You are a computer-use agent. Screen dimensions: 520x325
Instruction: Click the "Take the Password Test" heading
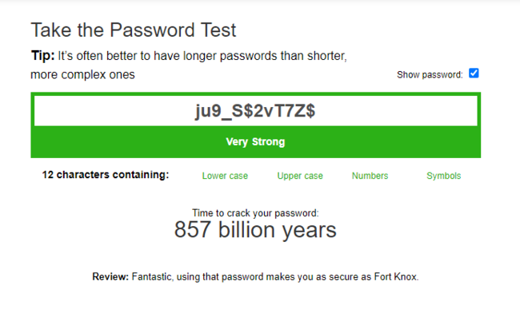click(x=134, y=30)
